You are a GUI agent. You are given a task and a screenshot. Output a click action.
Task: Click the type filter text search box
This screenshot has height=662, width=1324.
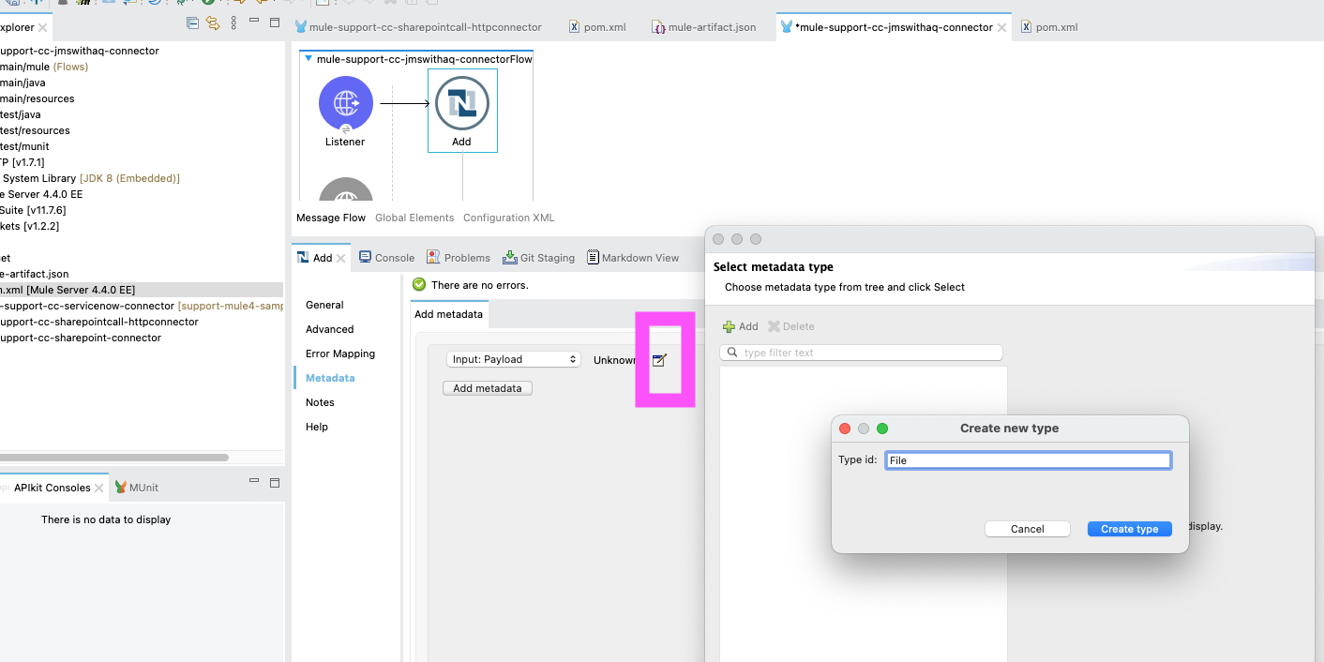[x=867, y=353]
